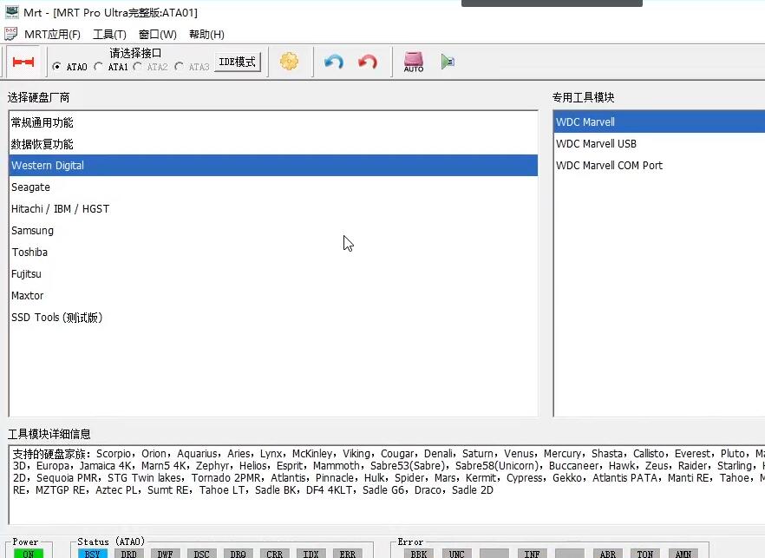This screenshot has width=765, height=558.
Task: Select Hitachi / IBM / HGST row
Action: click(x=273, y=209)
